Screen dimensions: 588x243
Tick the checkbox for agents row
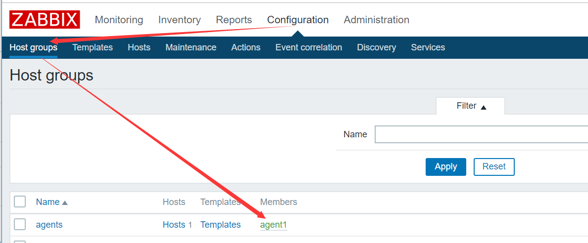20,224
